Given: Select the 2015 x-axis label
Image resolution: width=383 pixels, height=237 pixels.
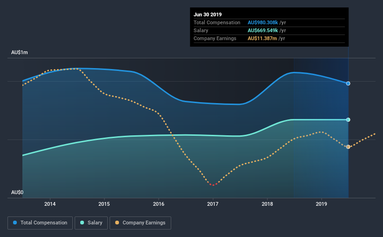Looking at the screenshot, I should pos(104,204).
